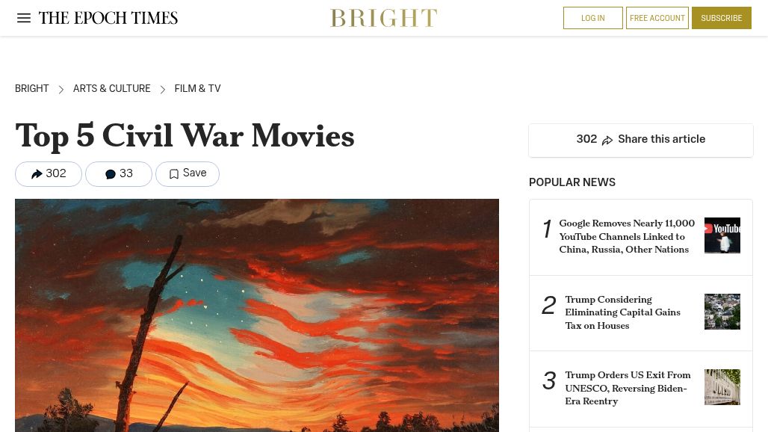Click the share arrow icon showing 302

37,174
